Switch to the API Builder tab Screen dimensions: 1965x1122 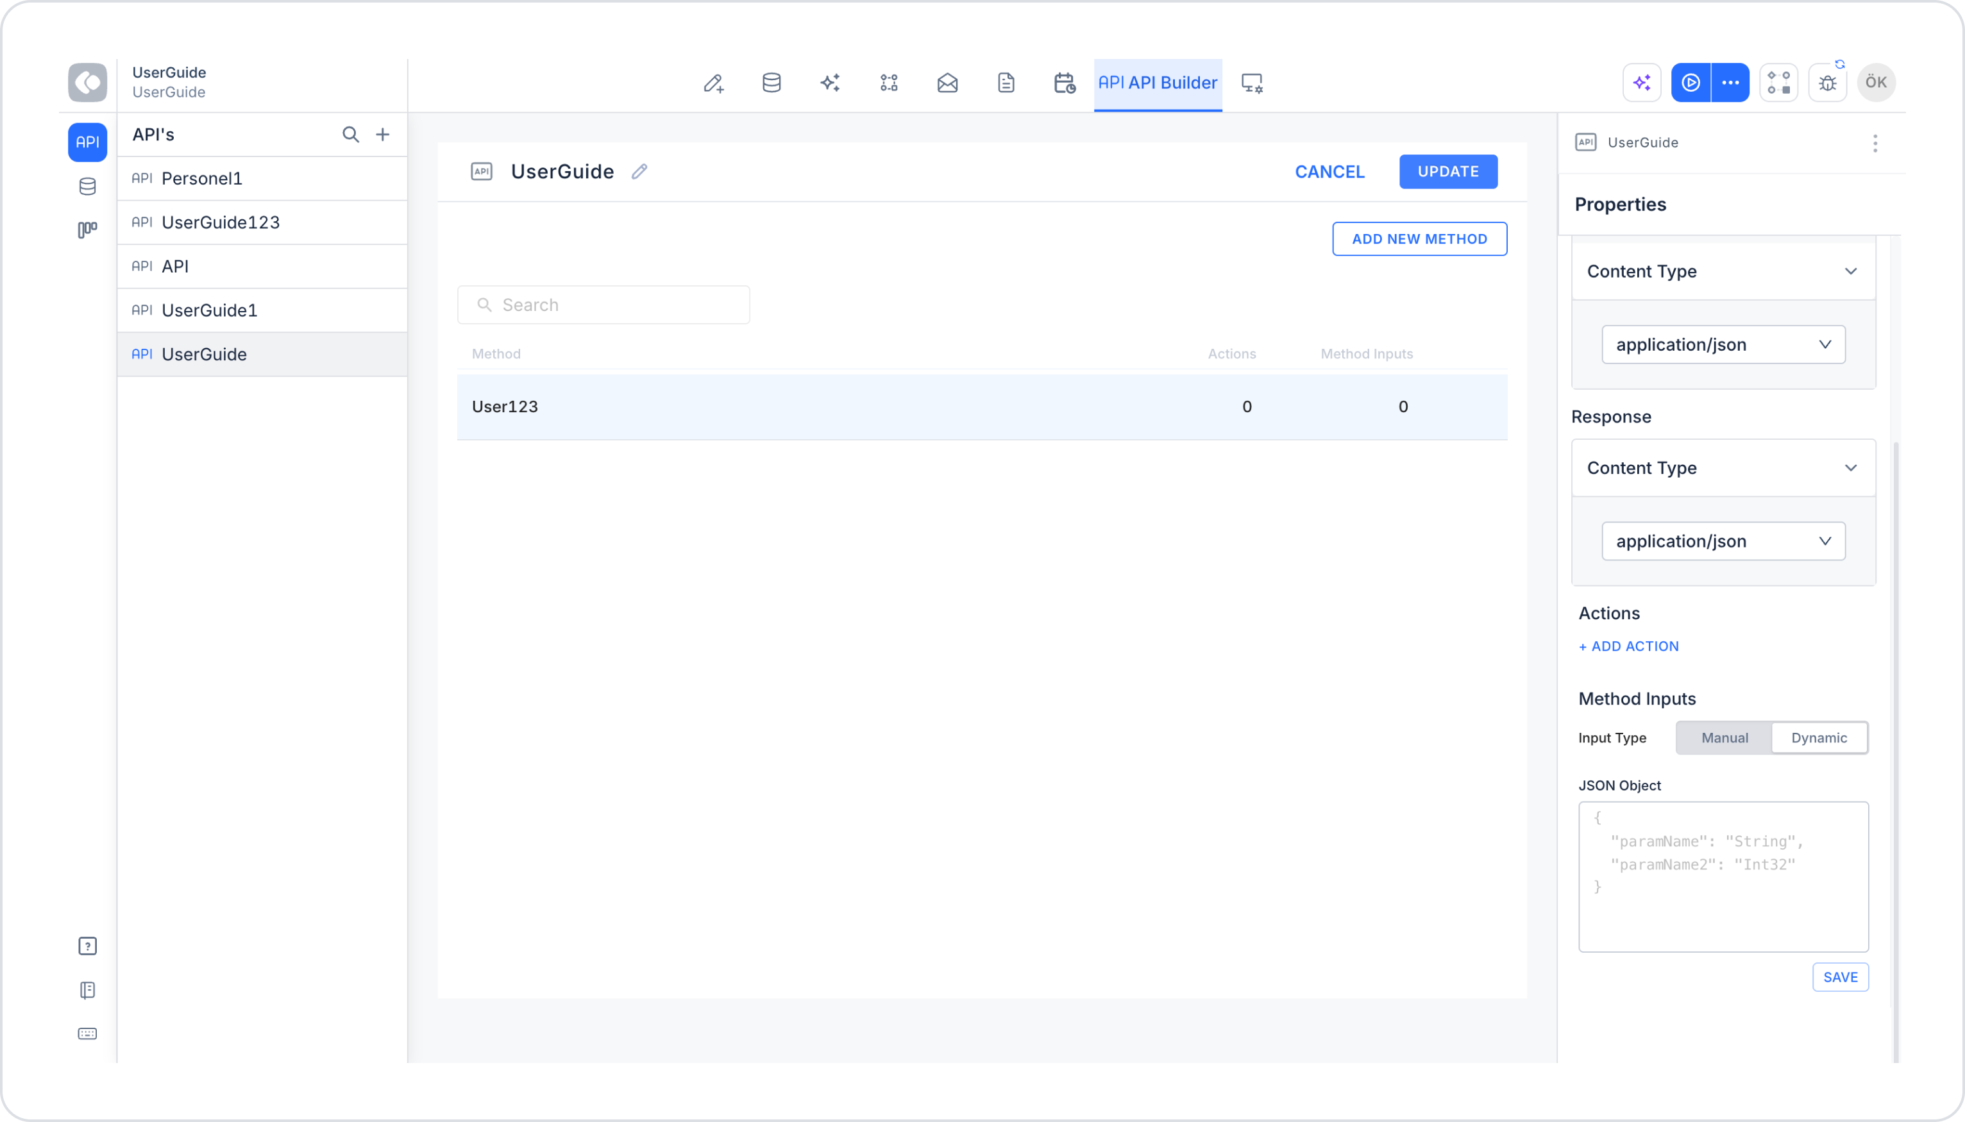1158,83
